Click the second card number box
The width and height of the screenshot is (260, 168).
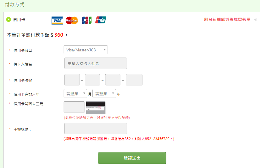point(92,80)
